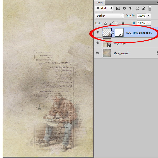The height and width of the screenshot is (158, 158).
Task: Select the Background layer thumbnail
Action: (107, 53)
